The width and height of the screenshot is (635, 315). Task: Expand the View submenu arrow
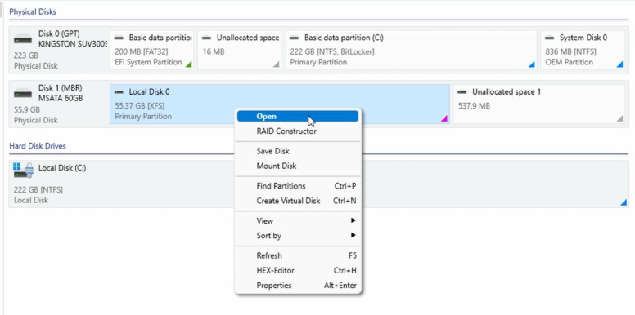click(354, 221)
